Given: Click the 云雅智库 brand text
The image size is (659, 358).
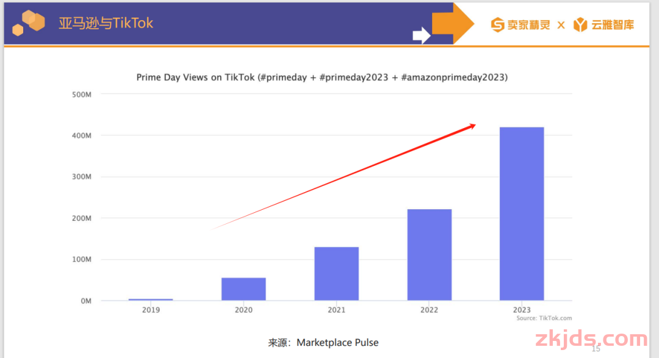Looking at the screenshot, I should click(x=613, y=25).
